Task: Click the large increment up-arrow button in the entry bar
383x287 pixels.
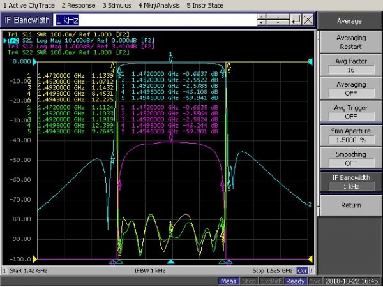Action: (278, 17)
